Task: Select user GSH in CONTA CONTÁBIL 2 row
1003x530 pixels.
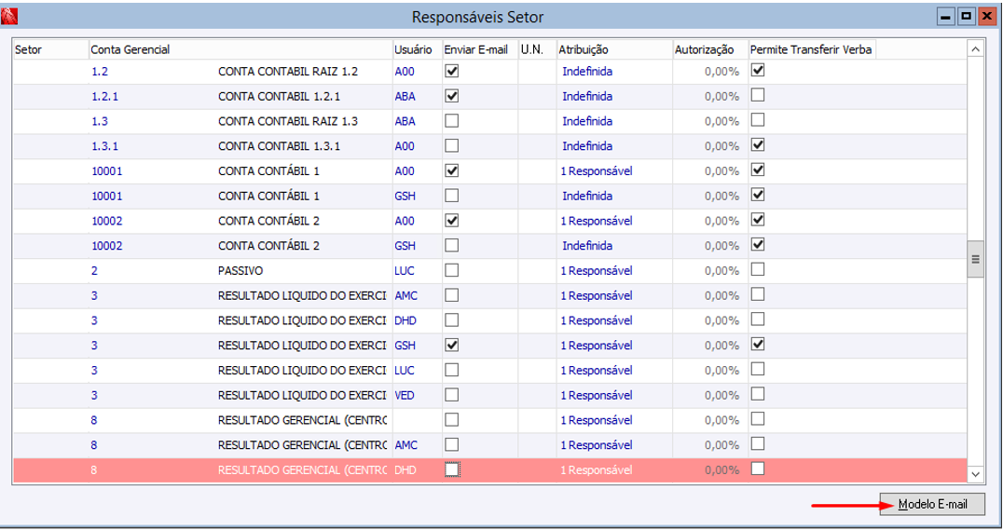Action: 405,246
